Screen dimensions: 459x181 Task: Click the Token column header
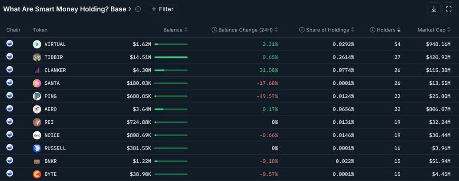[40, 30]
